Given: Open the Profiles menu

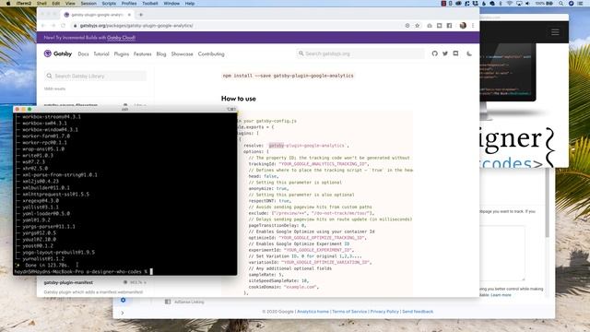Looking at the screenshot, I should 129,4.
